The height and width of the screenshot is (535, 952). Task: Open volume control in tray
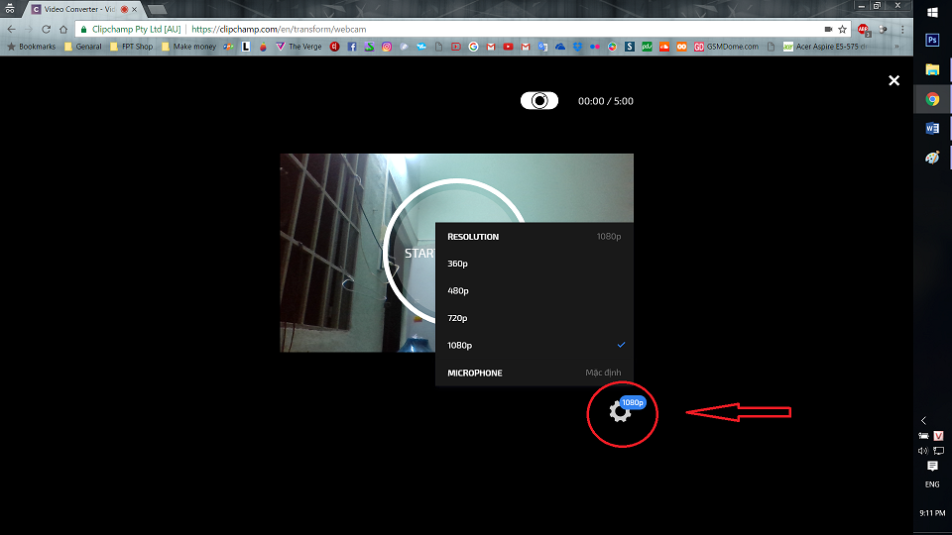tap(923, 451)
